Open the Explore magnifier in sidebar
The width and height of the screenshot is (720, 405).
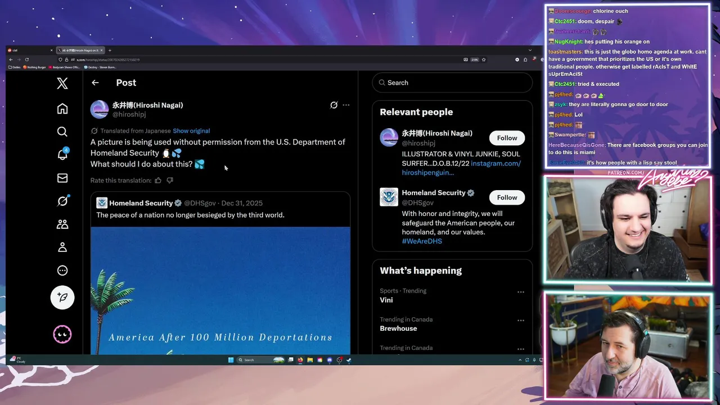pyautogui.click(x=62, y=132)
